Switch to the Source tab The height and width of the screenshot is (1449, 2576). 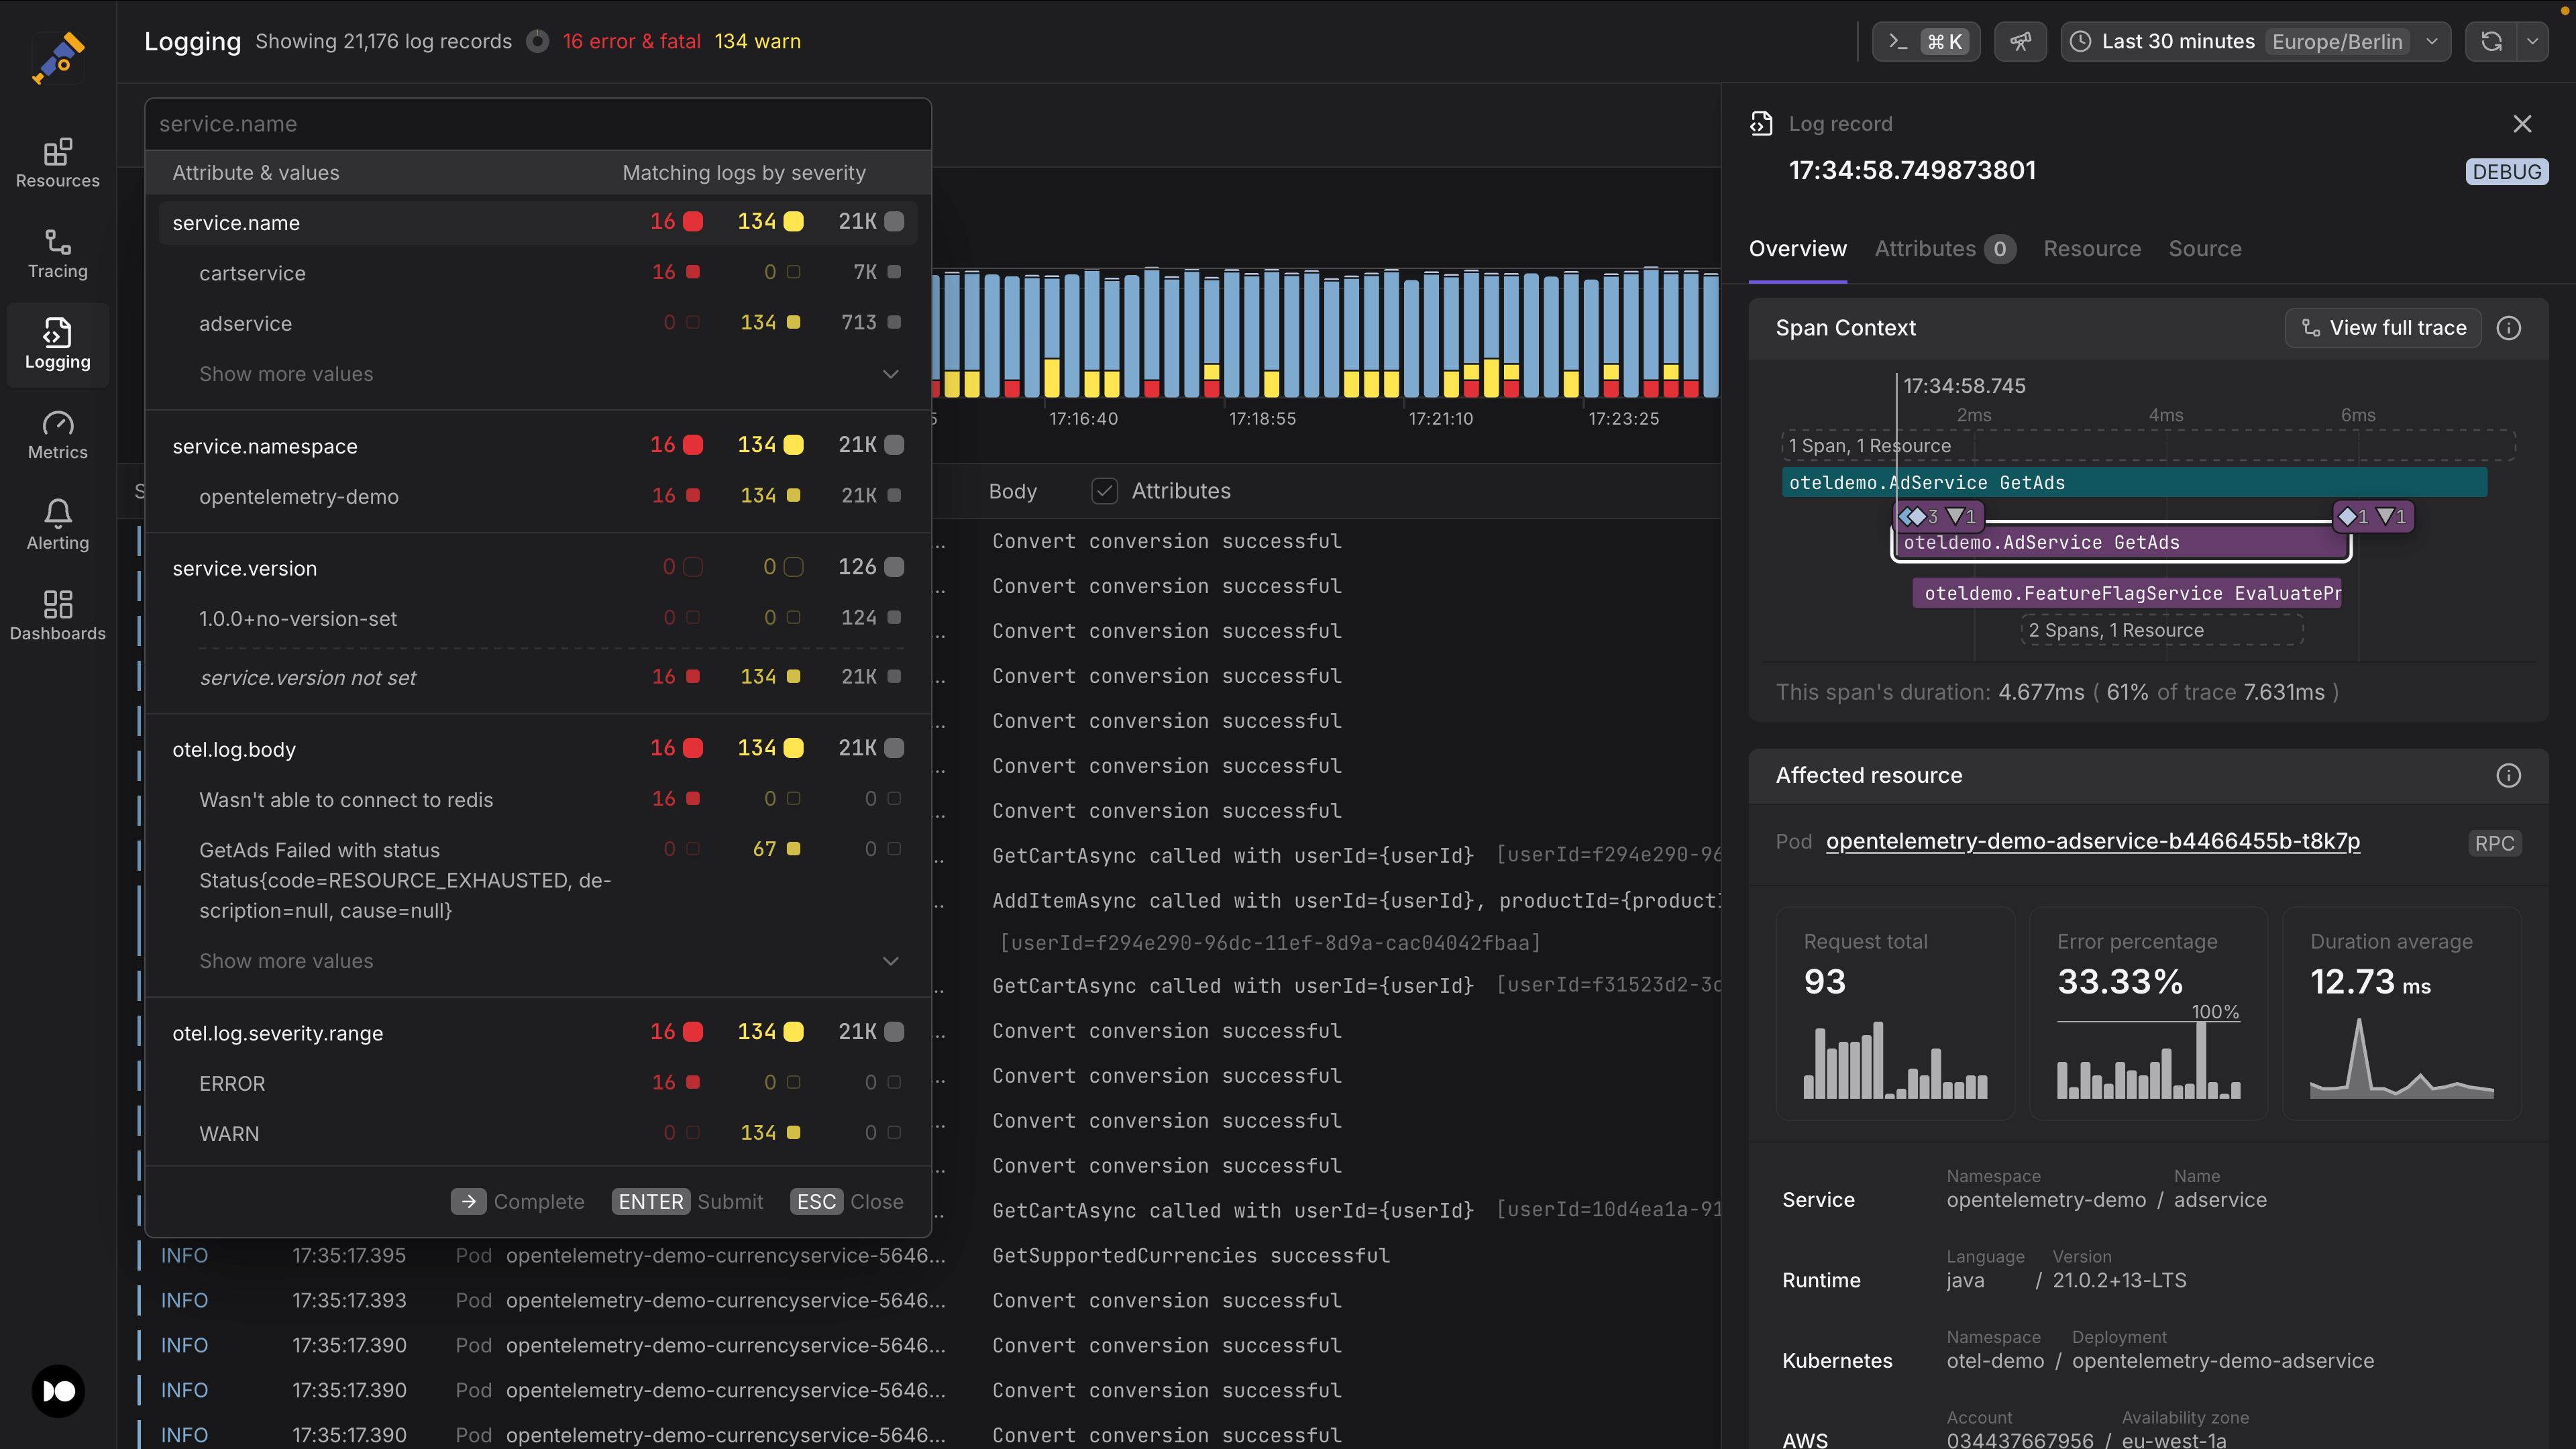(2204, 249)
